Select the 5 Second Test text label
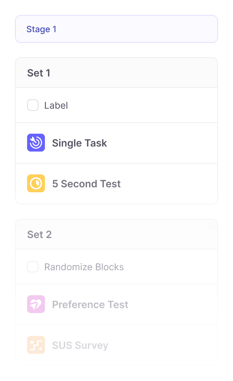This screenshot has width=233, height=381. [x=86, y=184]
